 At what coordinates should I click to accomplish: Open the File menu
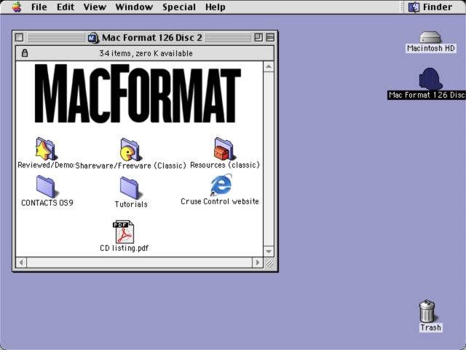point(39,7)
